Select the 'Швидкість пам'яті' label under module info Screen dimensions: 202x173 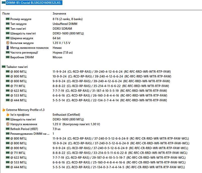coord(23,33)
